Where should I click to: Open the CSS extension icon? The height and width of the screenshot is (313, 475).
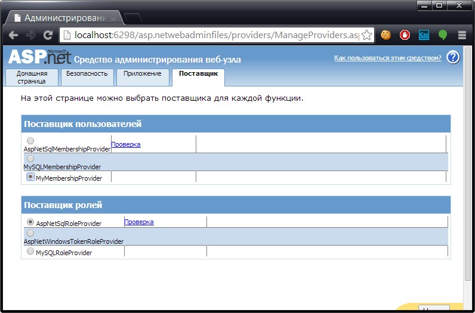click(x=424, y=35)
